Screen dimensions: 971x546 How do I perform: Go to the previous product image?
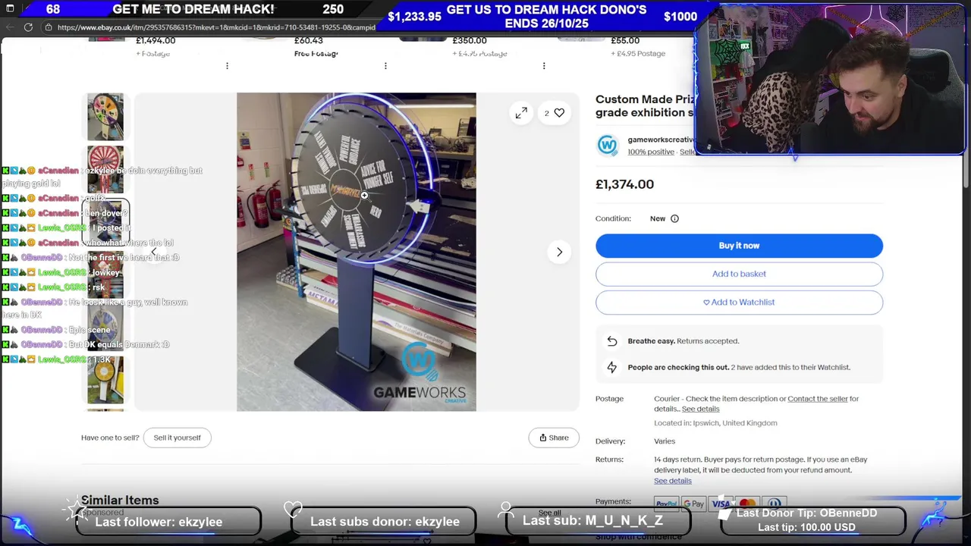[x=153, y=252]
